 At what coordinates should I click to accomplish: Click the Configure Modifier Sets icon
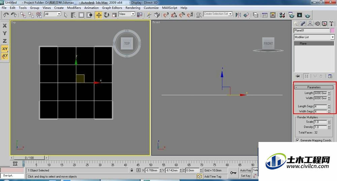pyautogui.click(x=330, y=76)
